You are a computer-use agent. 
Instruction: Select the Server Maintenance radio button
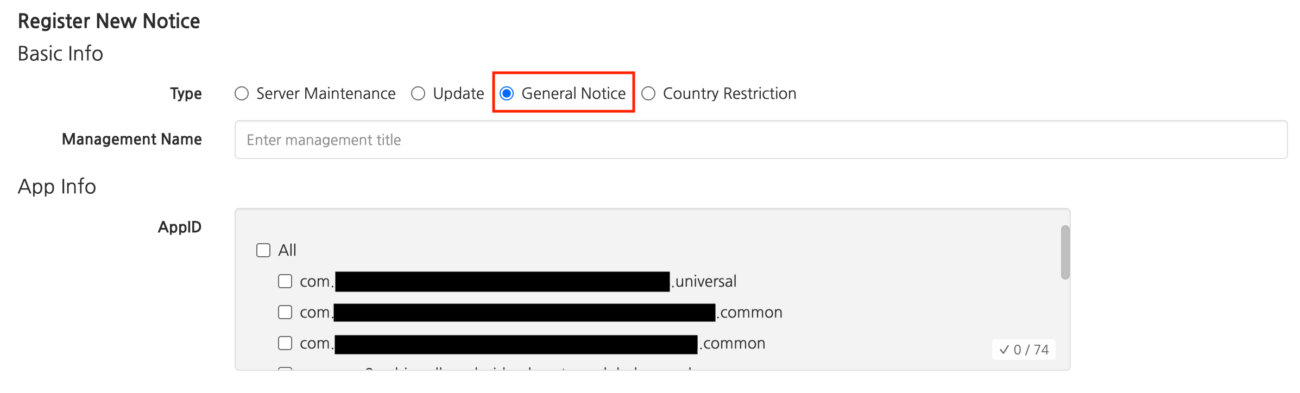click(242, 94)
